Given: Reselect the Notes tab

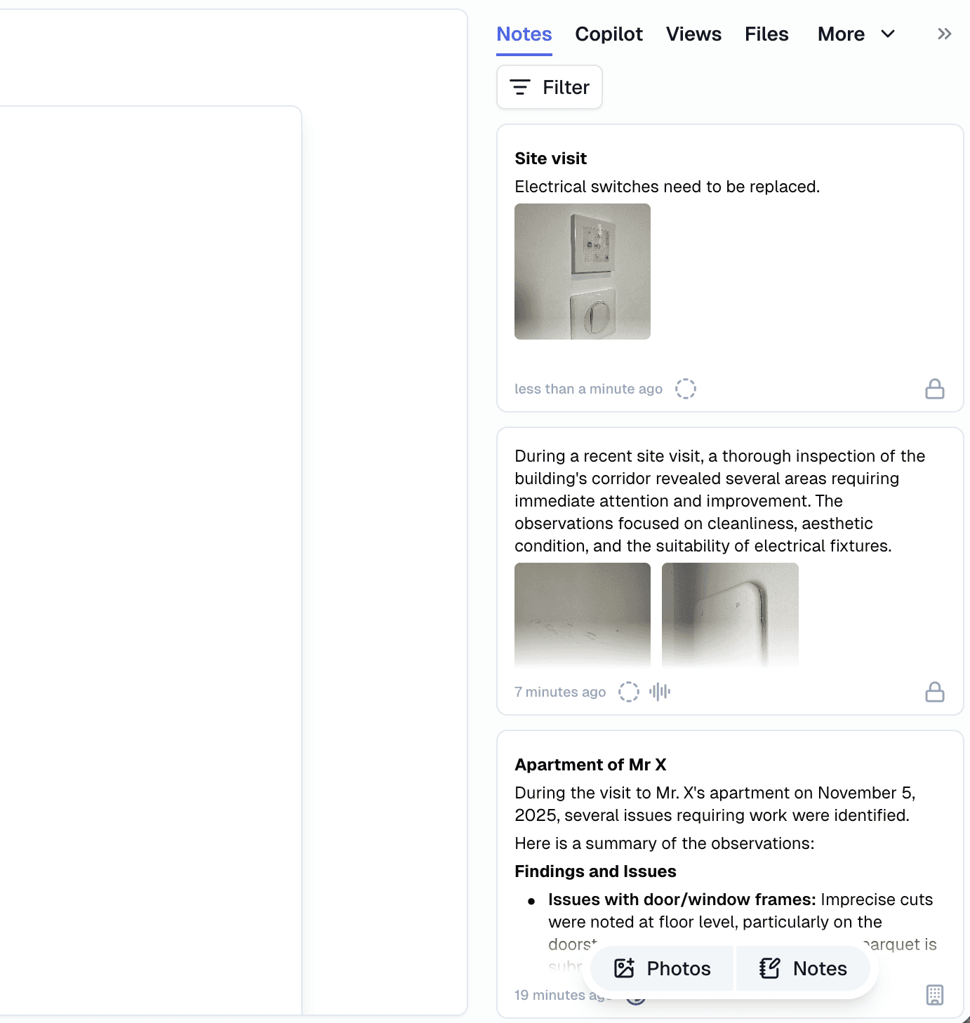Looking at the screenshot, I should tap(524, 34).
